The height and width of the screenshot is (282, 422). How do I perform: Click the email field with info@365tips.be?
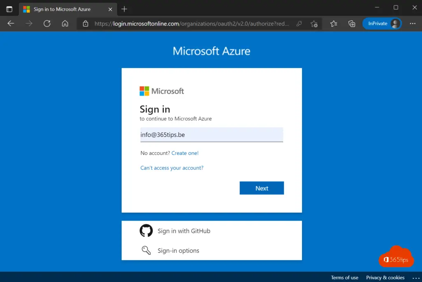(211, 135)
